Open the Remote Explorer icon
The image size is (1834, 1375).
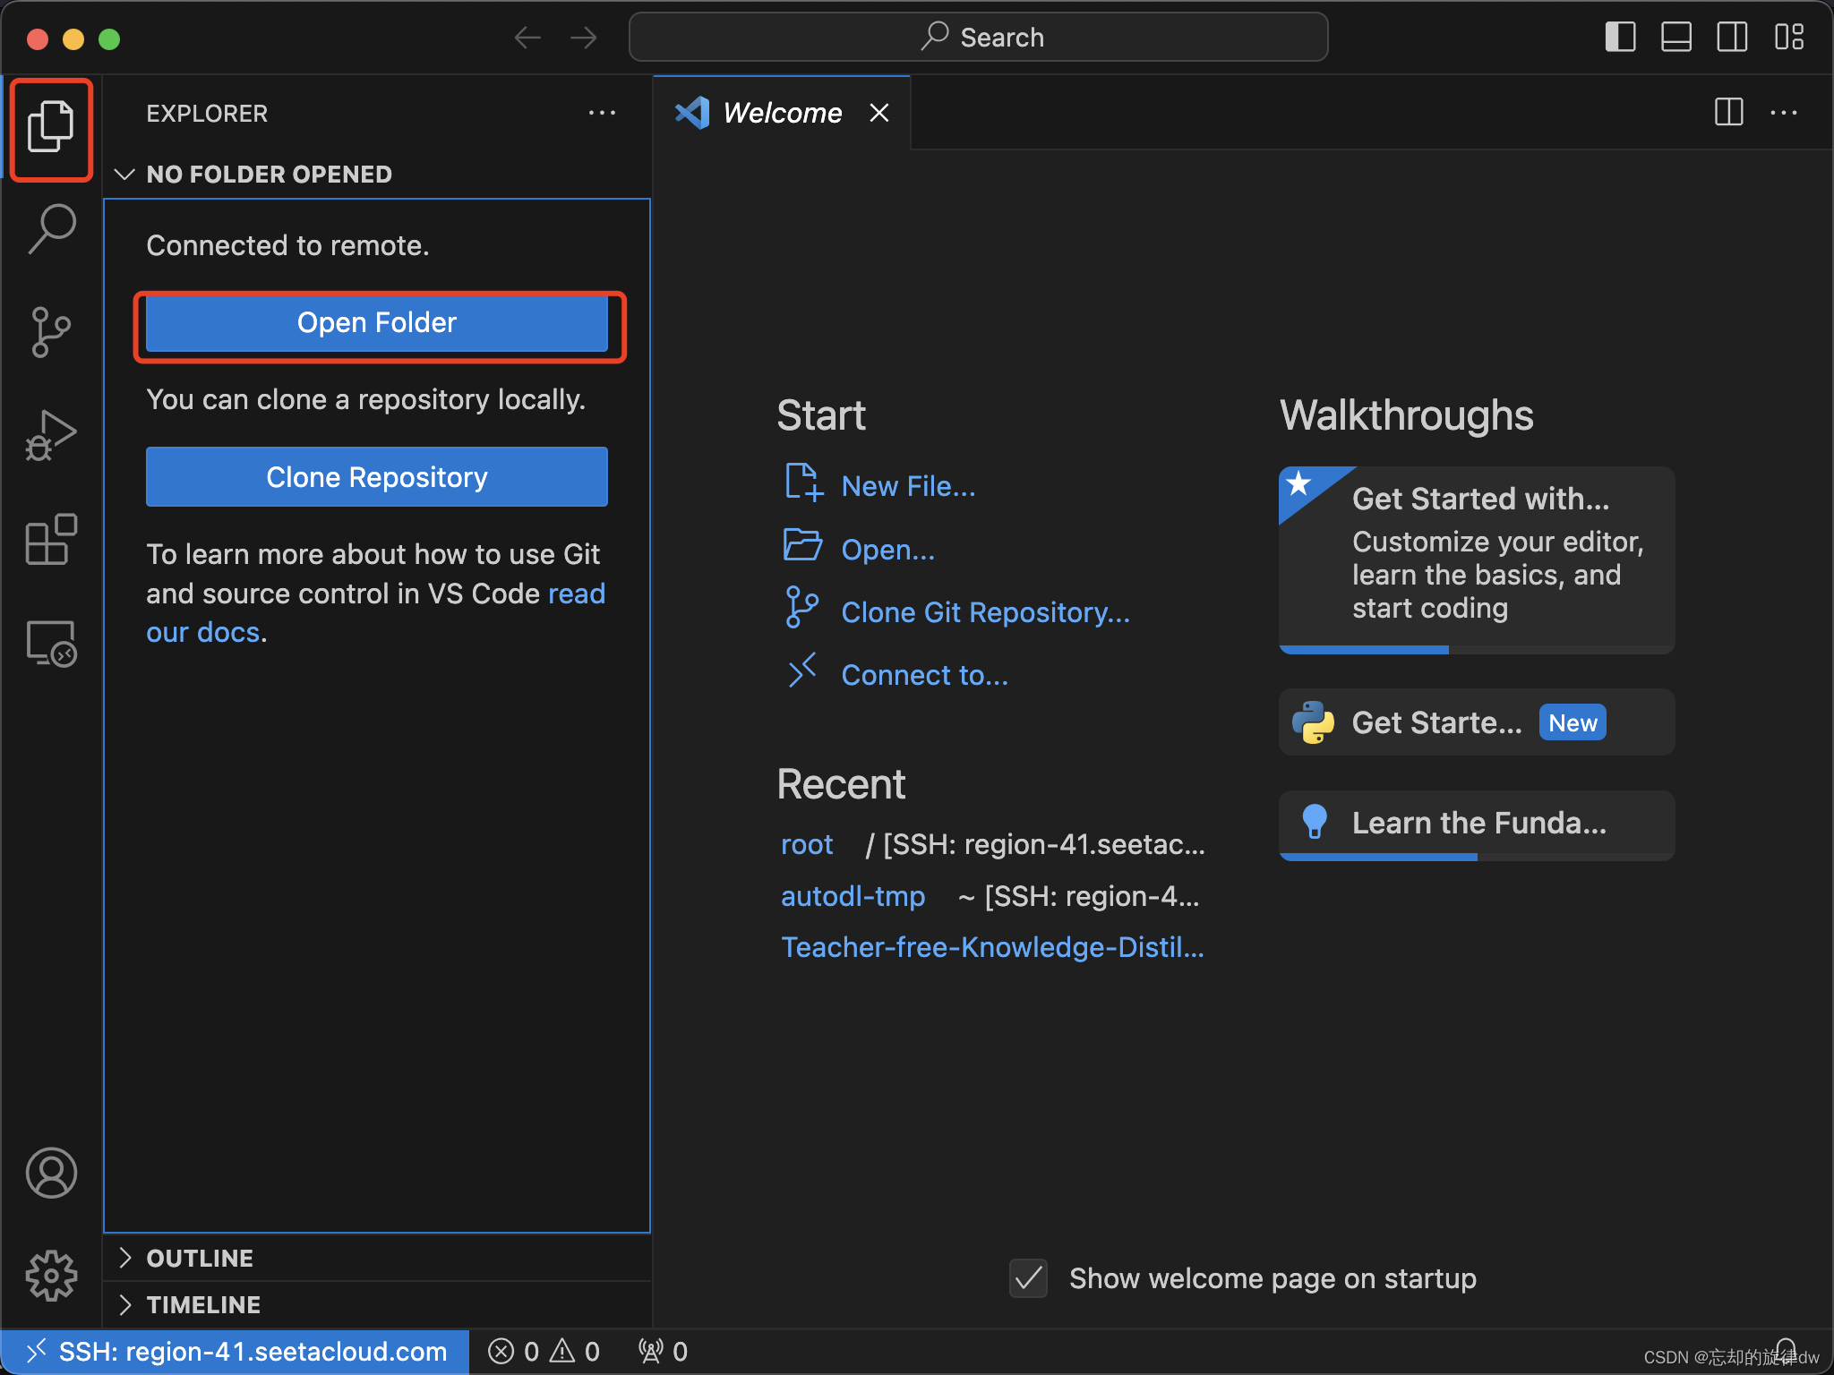pos(51,644)
